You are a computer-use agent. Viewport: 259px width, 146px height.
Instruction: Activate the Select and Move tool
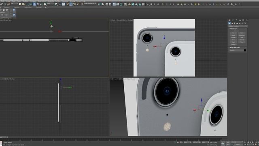tap(34, 4)
